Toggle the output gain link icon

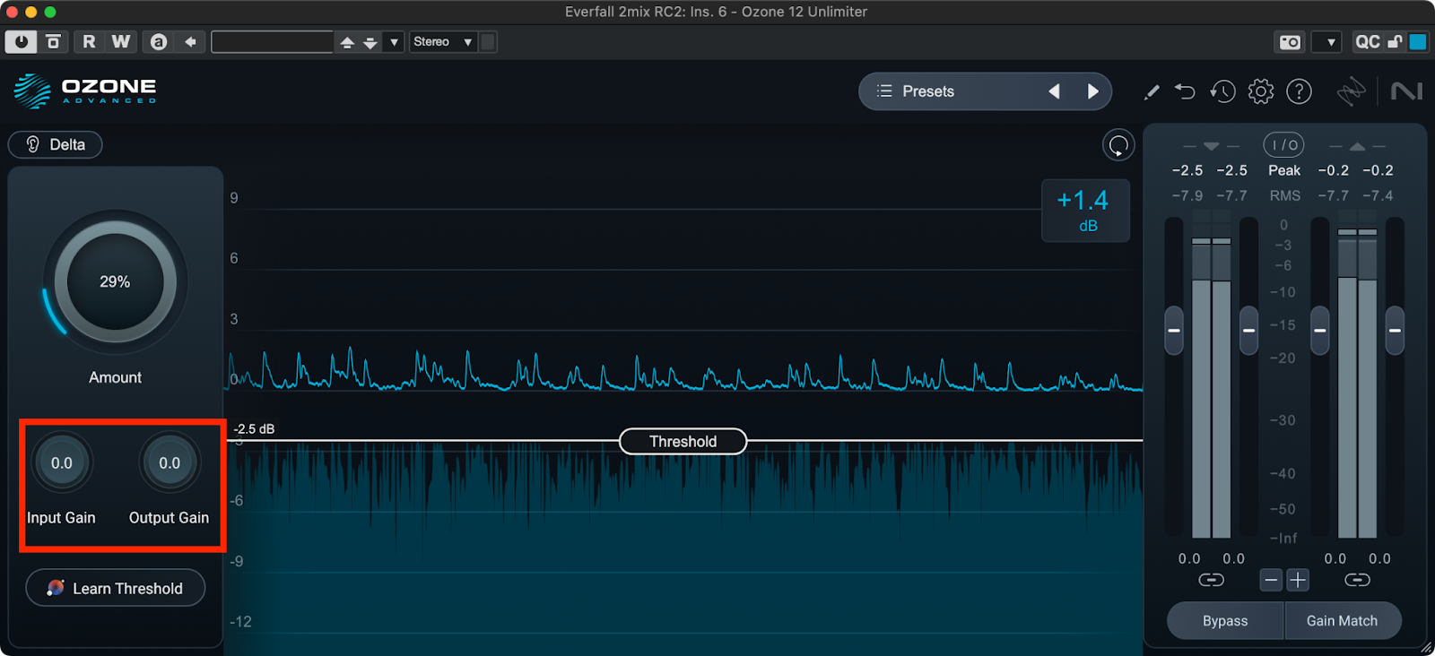click(x=1357, y=580)
